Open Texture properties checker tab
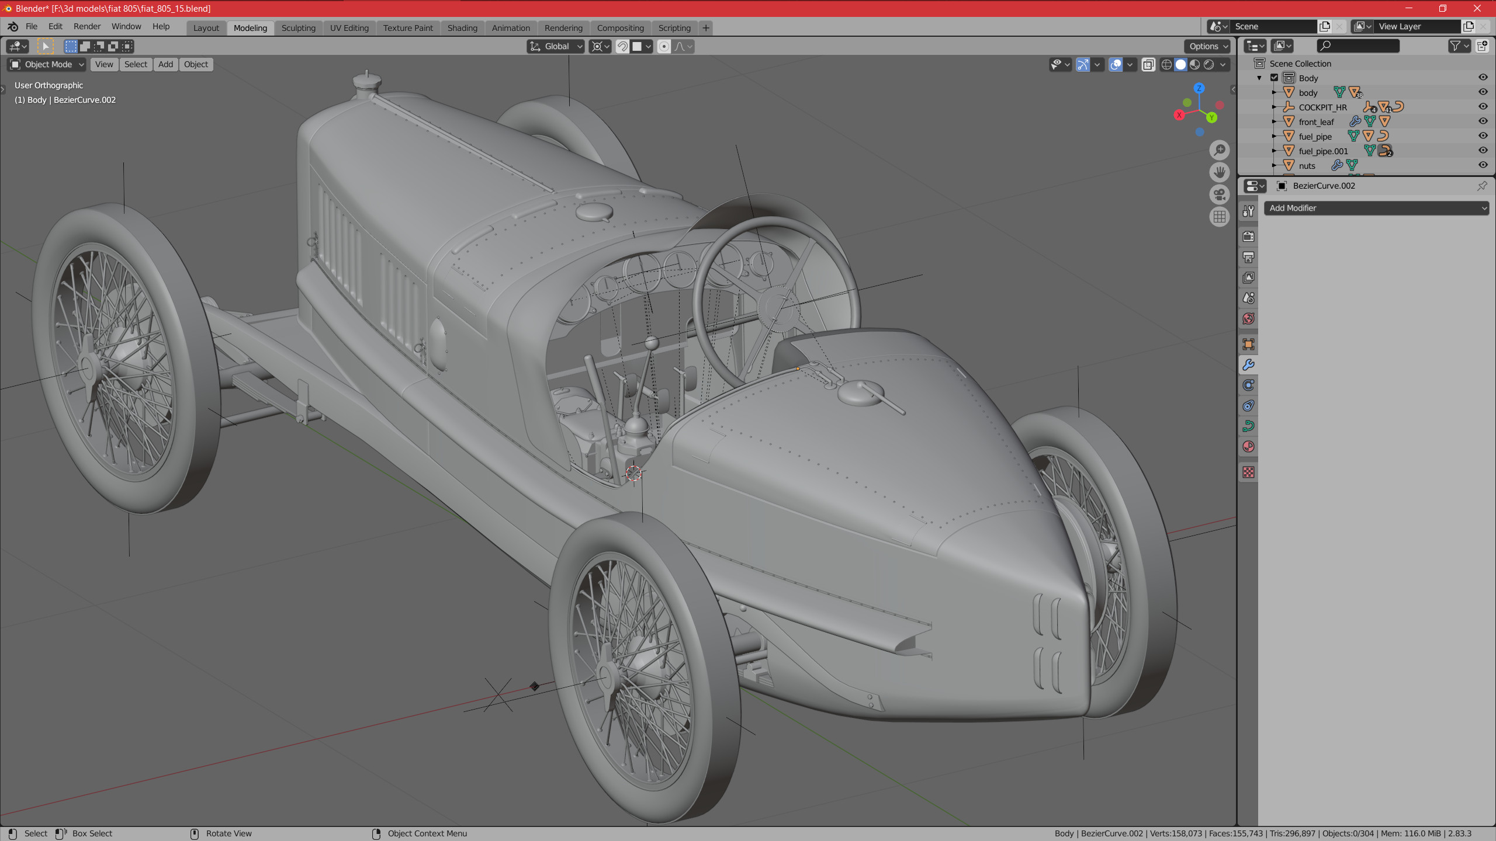This screenshot has width=1496, height=841. point(1249,472)
